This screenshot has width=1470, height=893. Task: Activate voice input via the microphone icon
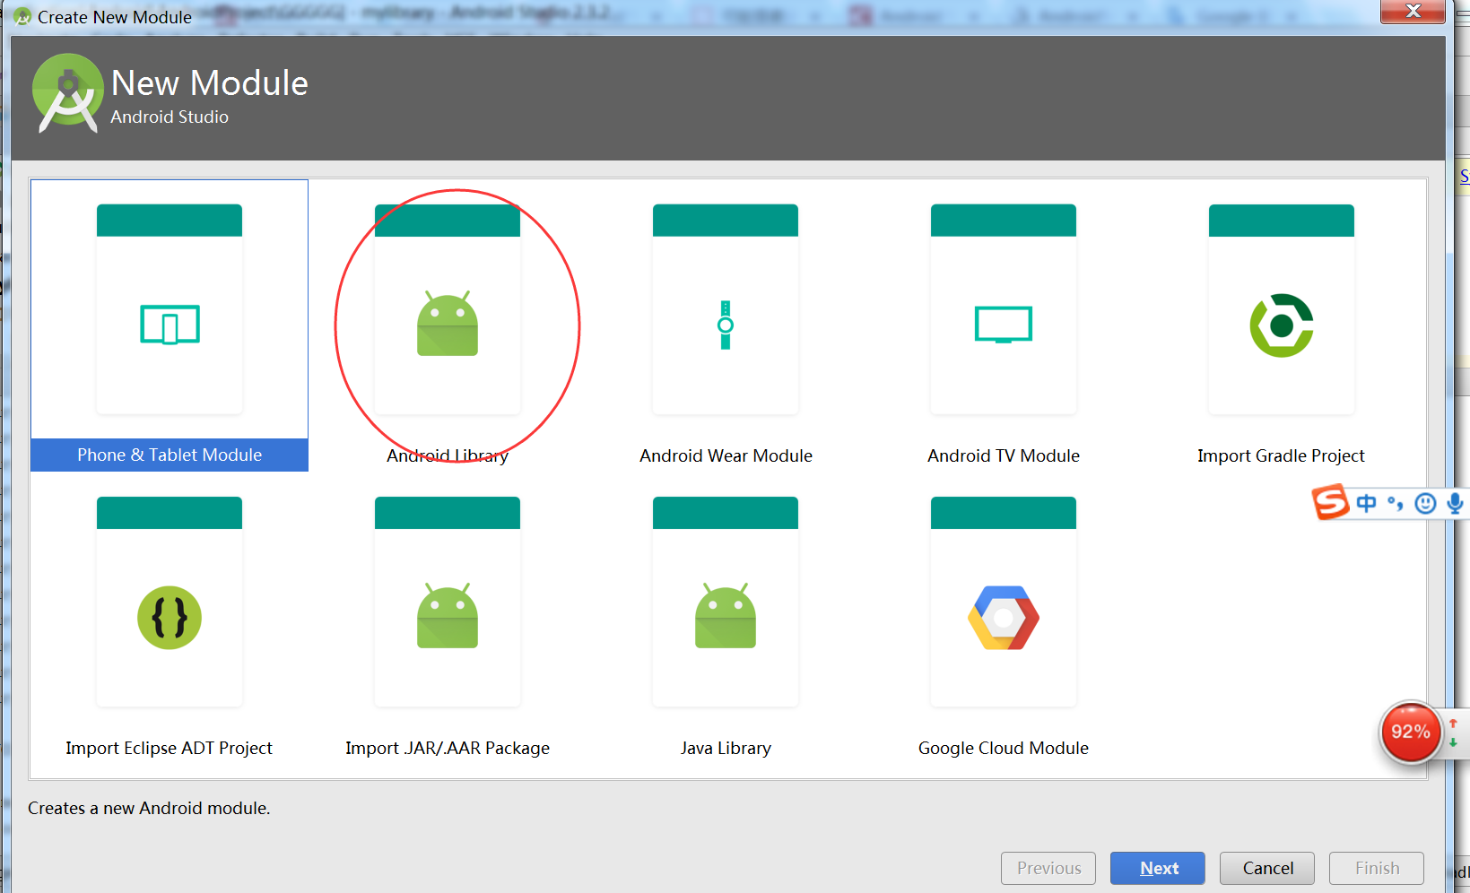[x=1454, y=503]
